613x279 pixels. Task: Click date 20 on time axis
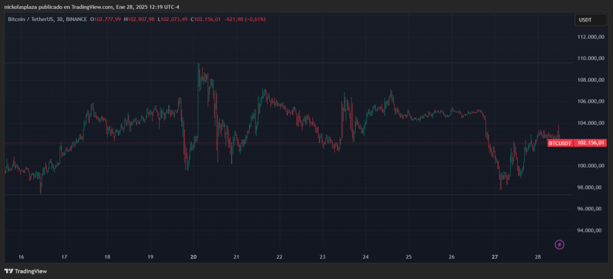(x=193, y=257)
